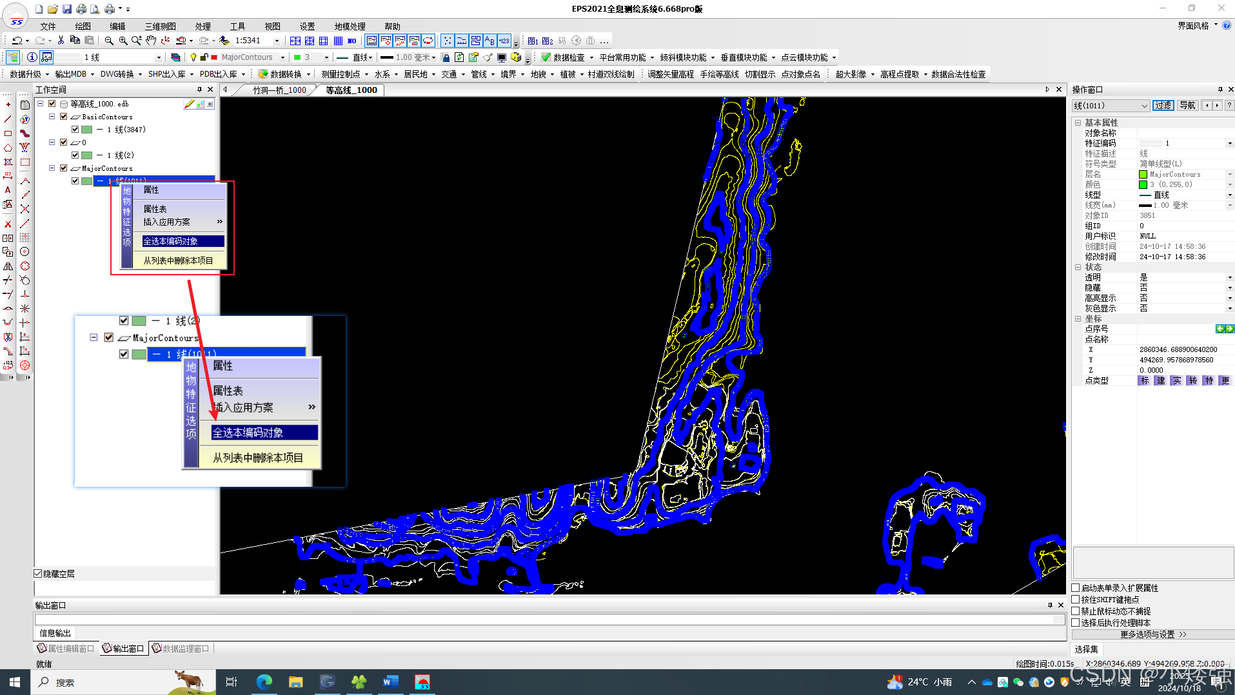Screen dimensions: 1235x695
Task: Collapse the MajorContours tree node
Action: click(52, 168)
